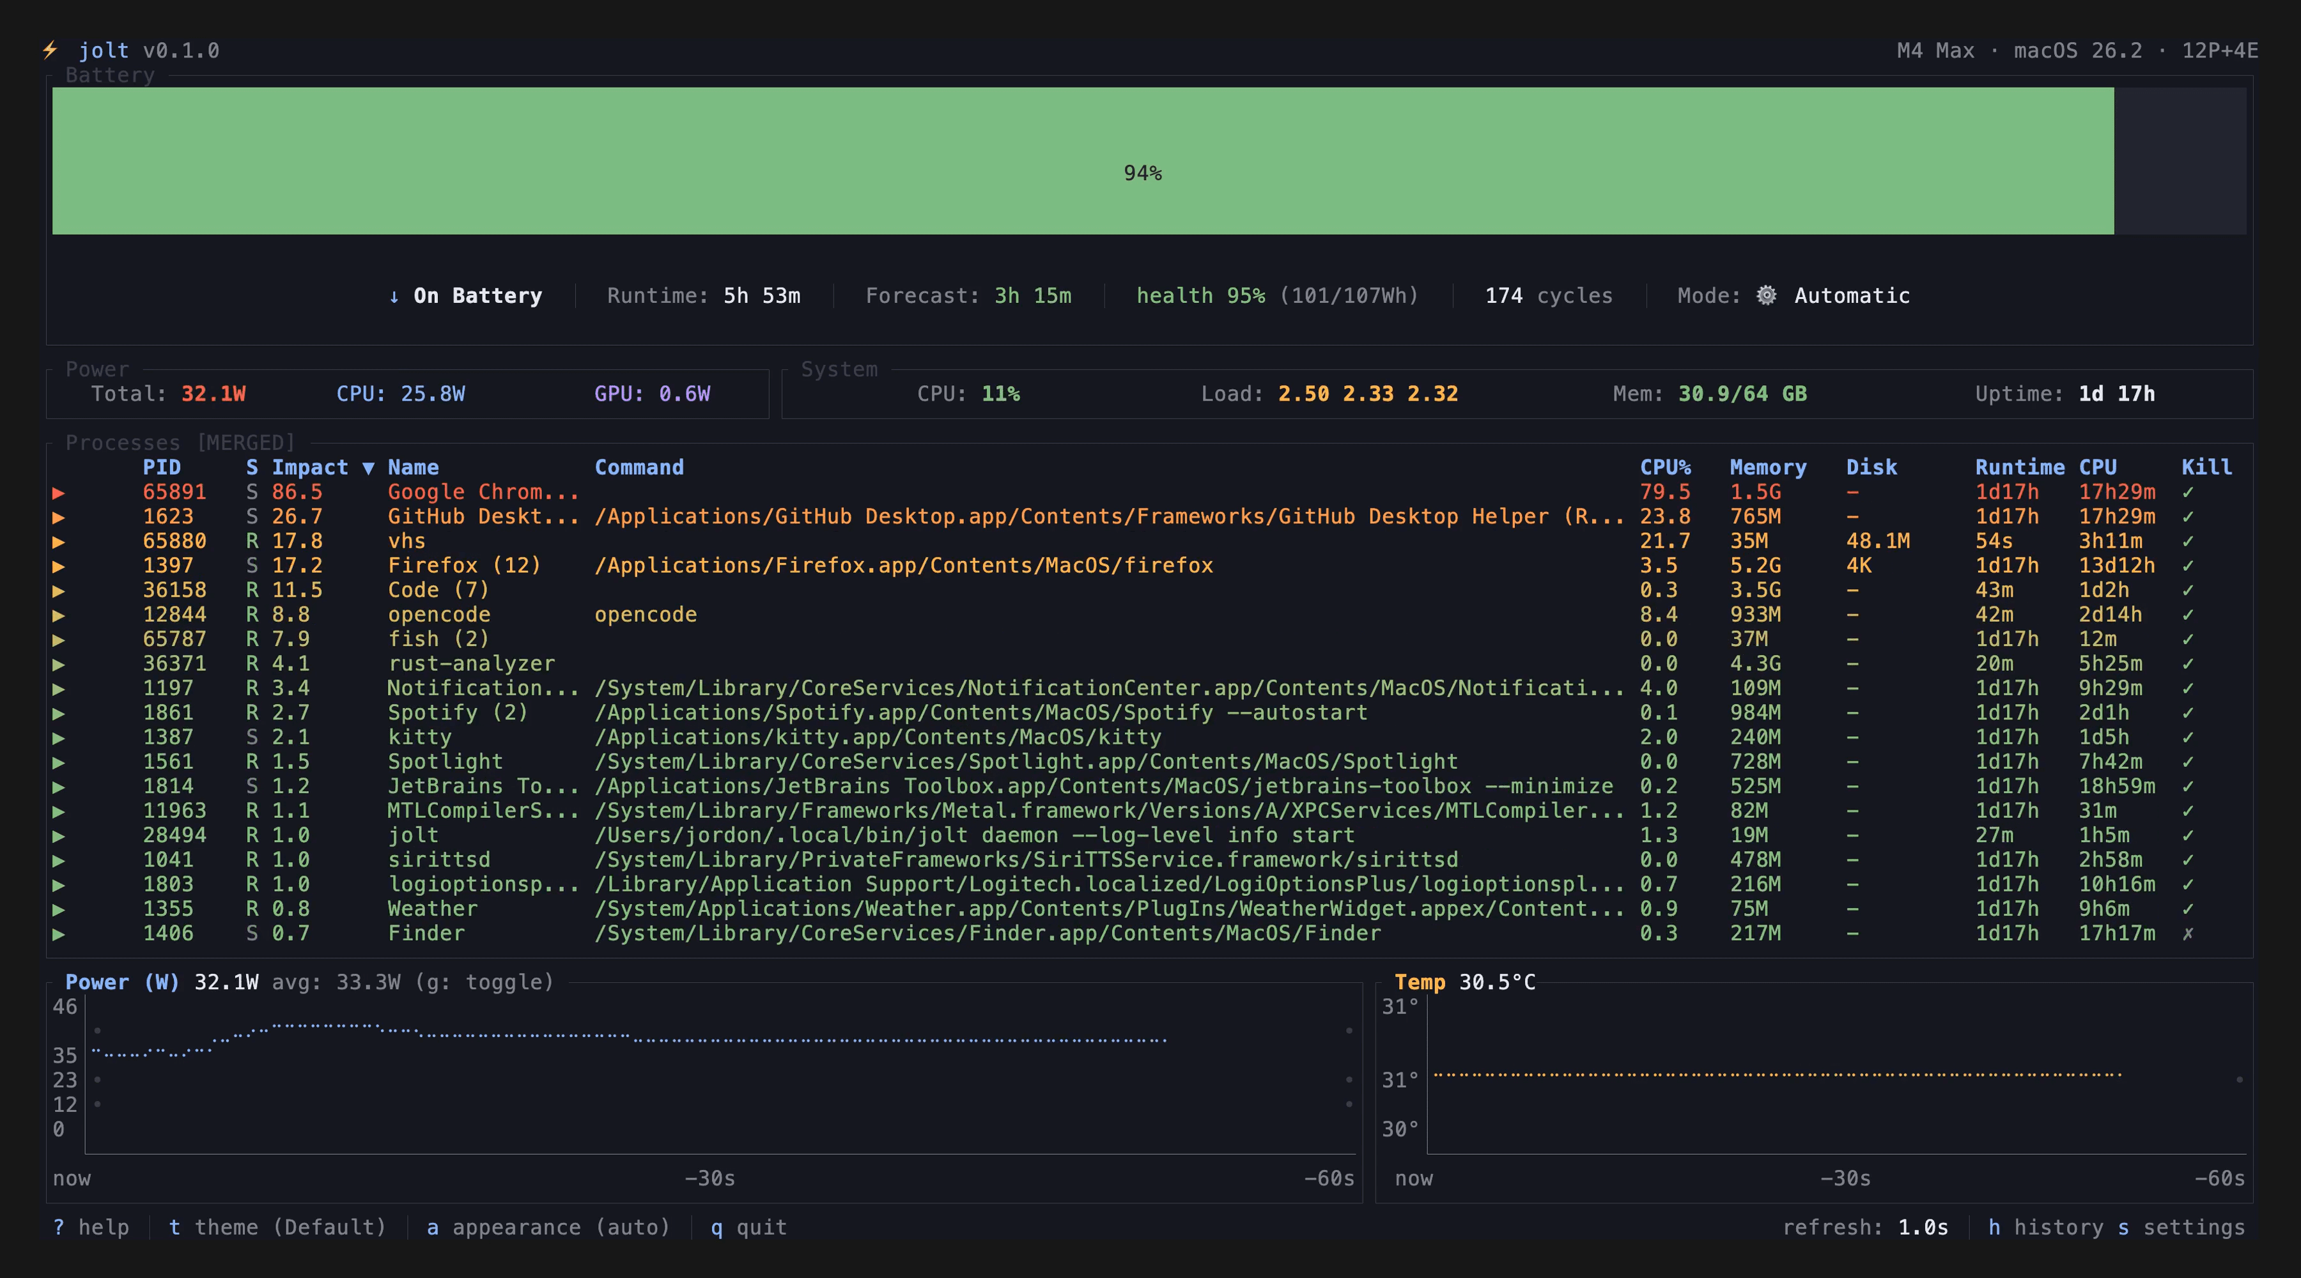The image size is (2301, 1278).
Task: Change theme using t theme (Default)
Action: 278,1227
